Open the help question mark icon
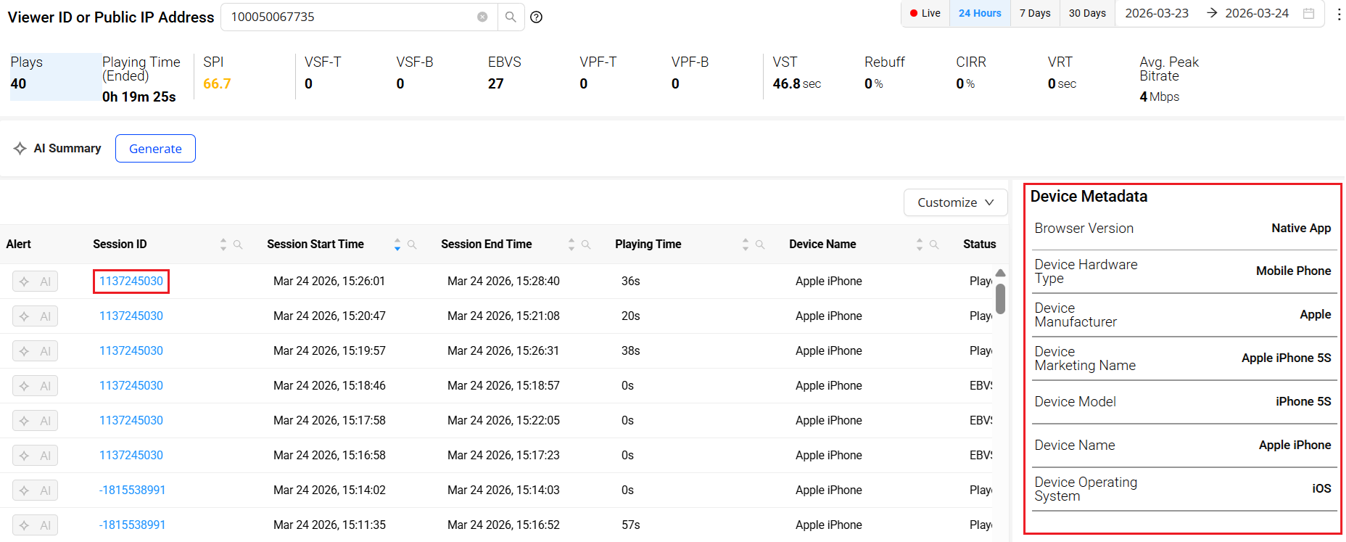1346x542 pixels. (x=536, y=17)
